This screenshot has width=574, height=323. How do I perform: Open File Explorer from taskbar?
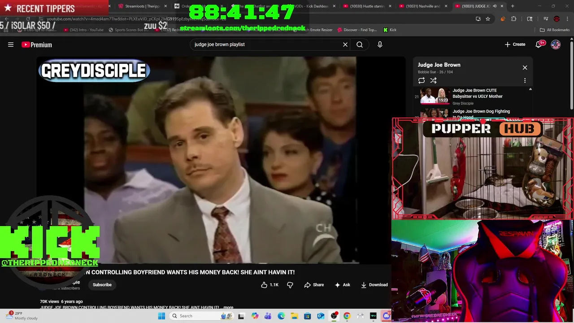pyautogui.click(x=294, y=316)
